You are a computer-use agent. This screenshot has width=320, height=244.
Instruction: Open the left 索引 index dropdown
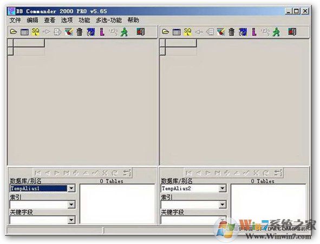(71, 204)
